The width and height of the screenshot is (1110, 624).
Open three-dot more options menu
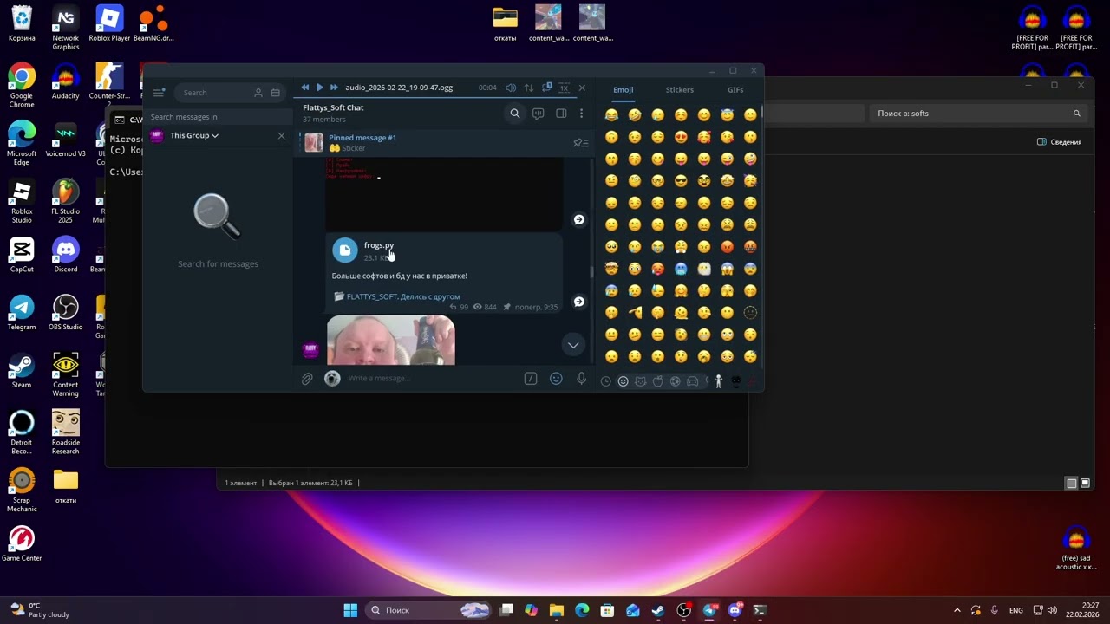tap(581, 114)
